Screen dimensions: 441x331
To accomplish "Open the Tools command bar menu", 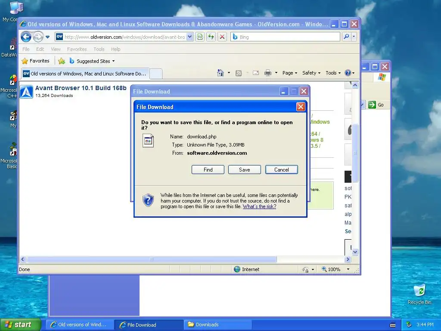I will click(x=333, y=73).
